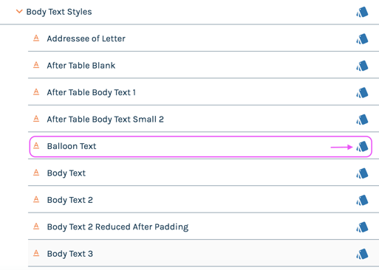The height and width of the screenshot is (270, 379).
Task: Open the swatch icon beside Body Text
Action: [362, 173]
